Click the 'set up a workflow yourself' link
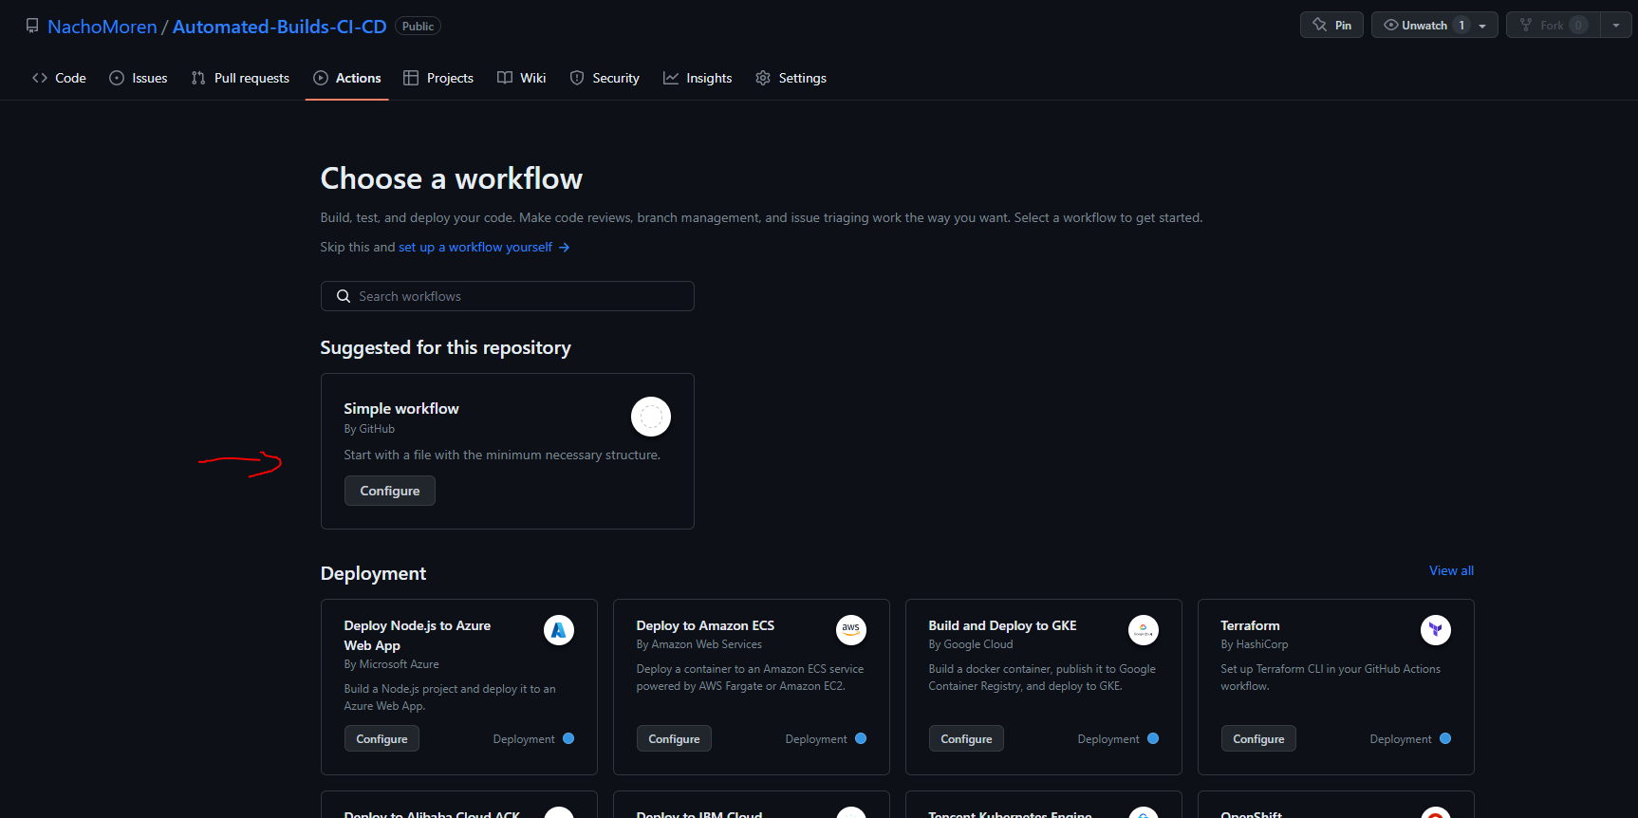This screenshot has height=818, width=1638. point(475,247)
